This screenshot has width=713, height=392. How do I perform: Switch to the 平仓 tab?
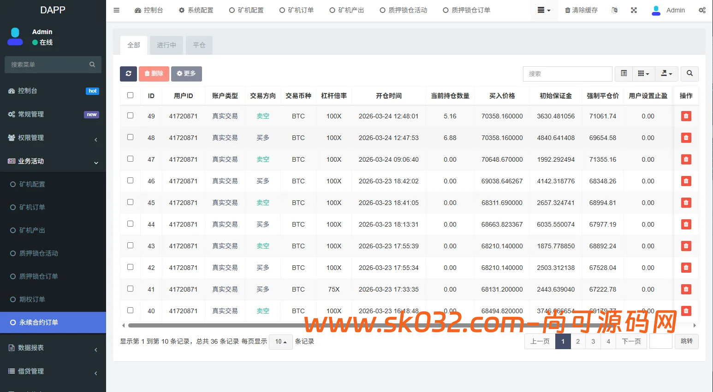199,45
